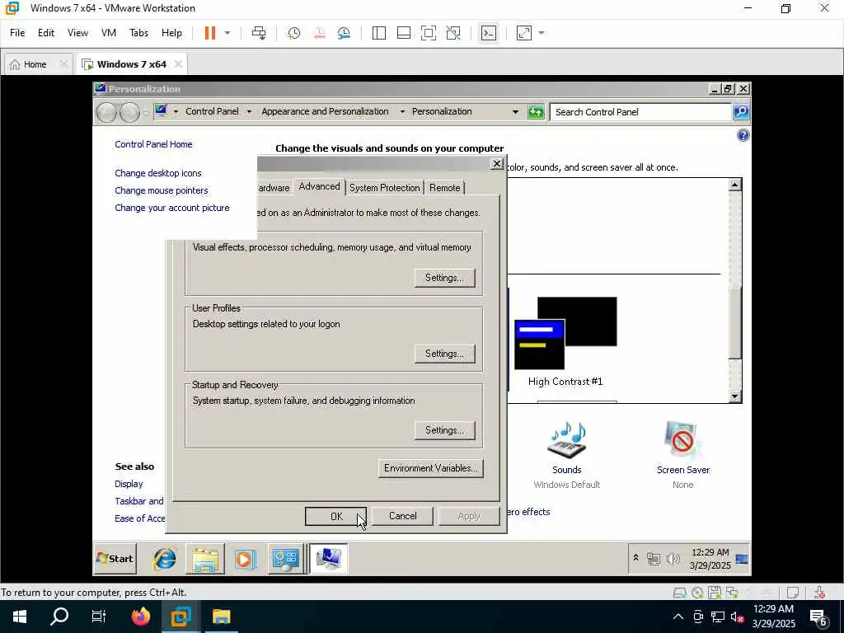Switch to the System Protection tab

(x=384, y=187)
